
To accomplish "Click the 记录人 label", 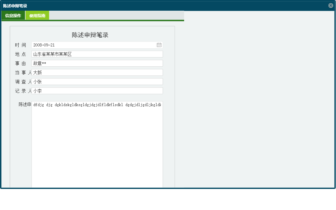I will (23, 91).
